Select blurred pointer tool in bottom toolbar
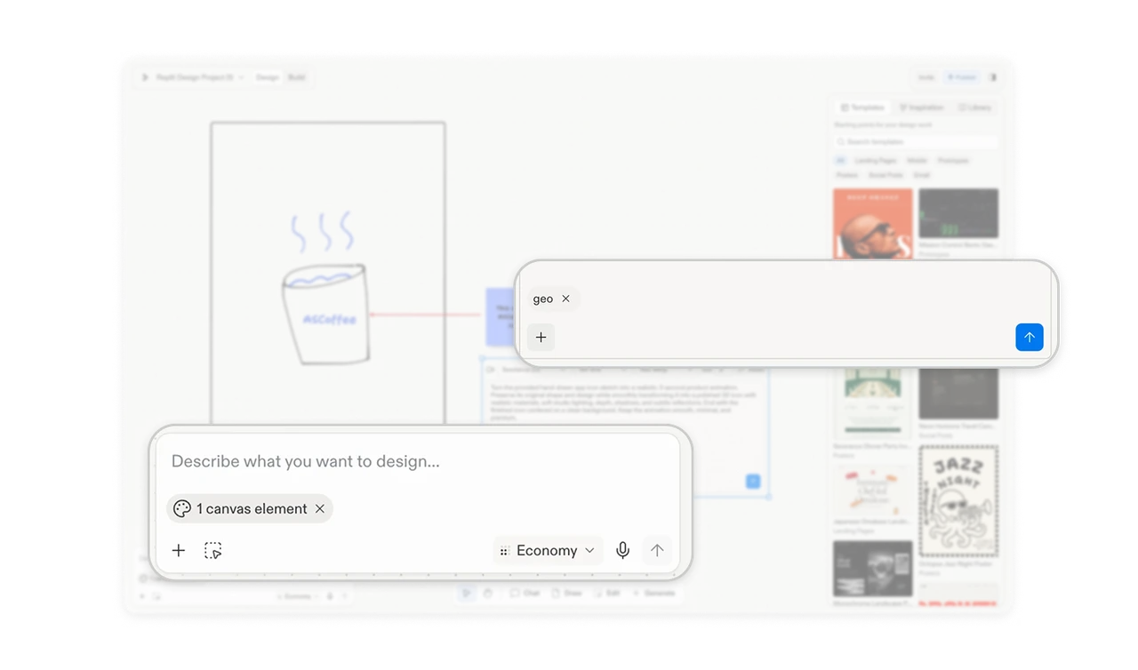1138x670 pixels. click(x=468, y=593)
